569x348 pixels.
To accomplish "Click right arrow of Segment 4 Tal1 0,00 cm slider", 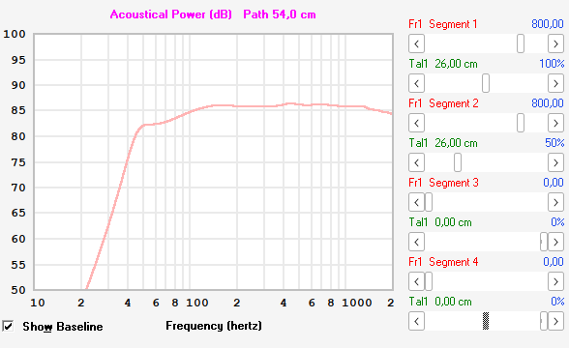I will (x=555, y=321).
